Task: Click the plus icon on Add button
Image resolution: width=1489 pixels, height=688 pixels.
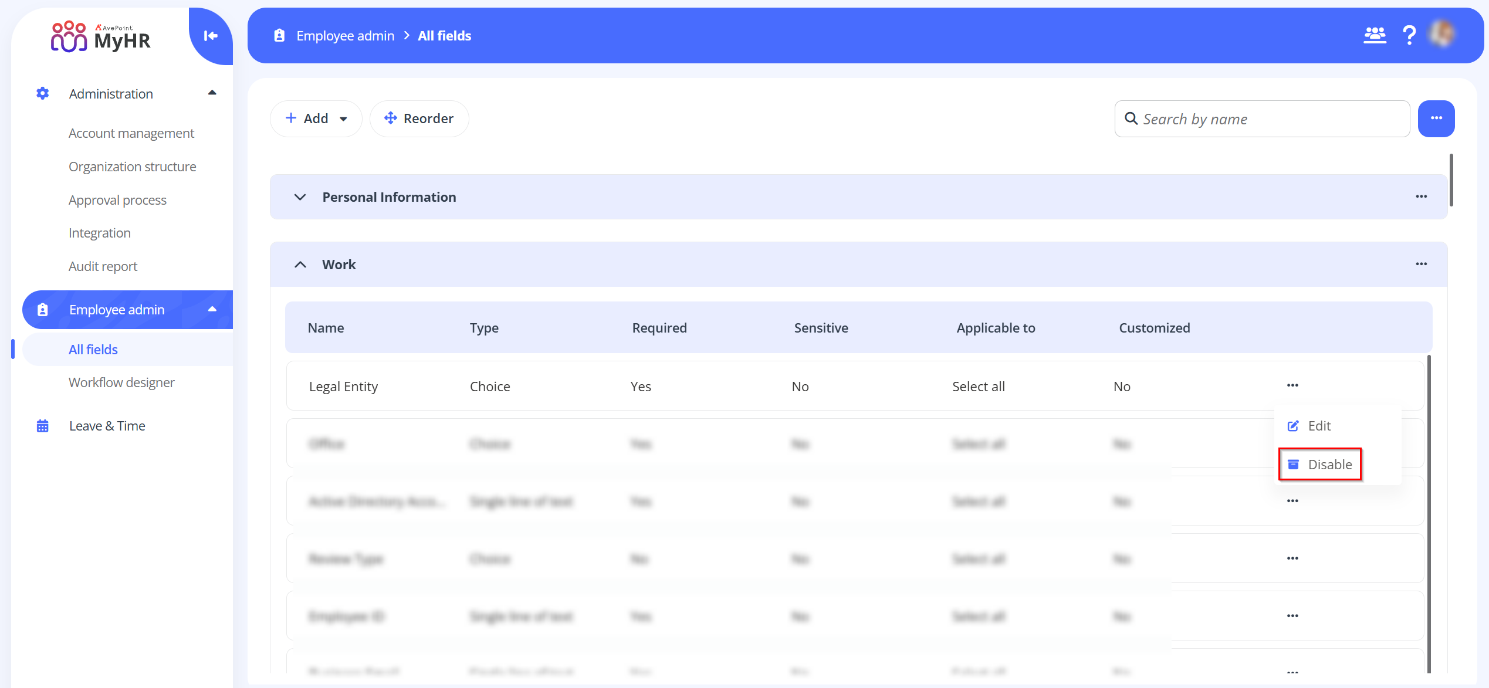Action: tap(291, 118)
